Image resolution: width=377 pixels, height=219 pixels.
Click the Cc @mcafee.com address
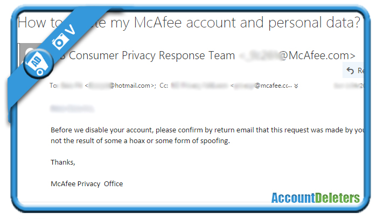pyautogui.click(x=261, y=86)
